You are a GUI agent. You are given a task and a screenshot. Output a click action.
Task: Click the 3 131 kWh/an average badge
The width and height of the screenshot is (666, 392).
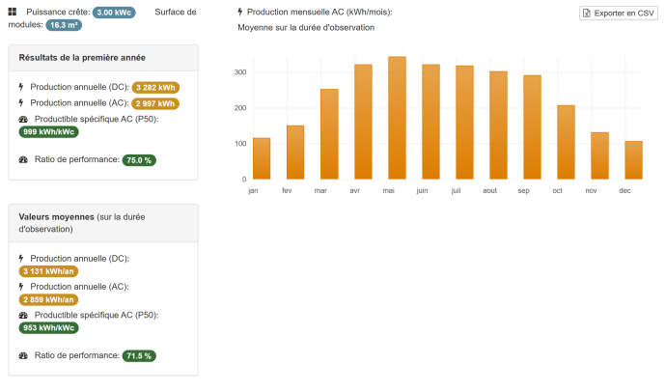coord(49,271)
